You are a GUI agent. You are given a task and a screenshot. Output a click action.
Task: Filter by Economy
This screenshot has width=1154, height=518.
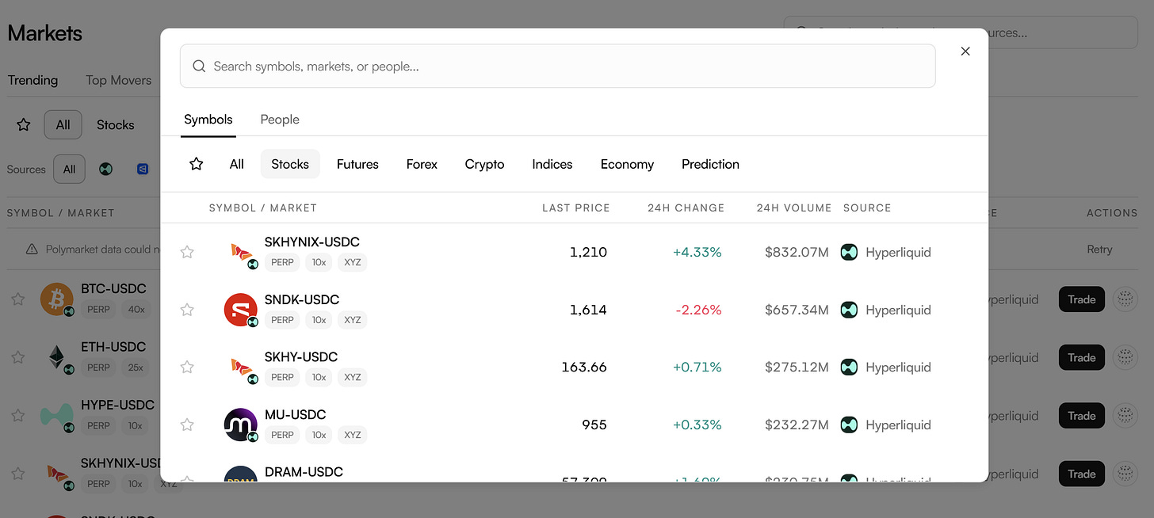point(627,164)
